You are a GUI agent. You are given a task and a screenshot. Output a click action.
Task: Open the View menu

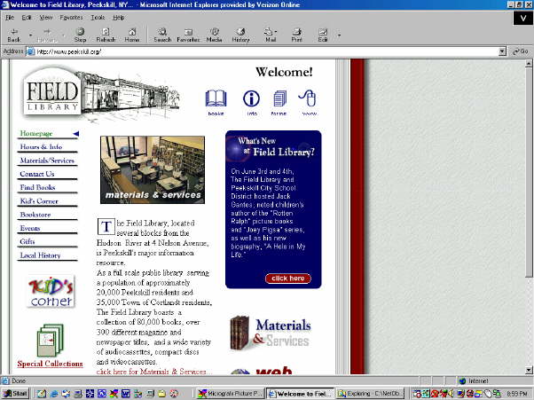[x=46, y=18]
